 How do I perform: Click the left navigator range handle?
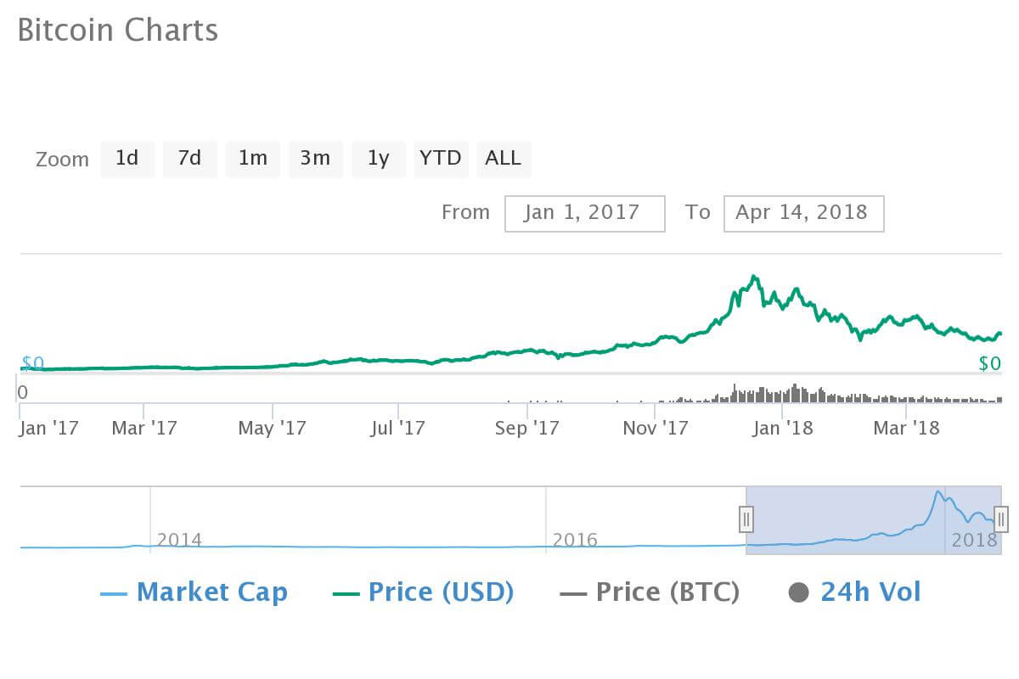pos(746,518)
